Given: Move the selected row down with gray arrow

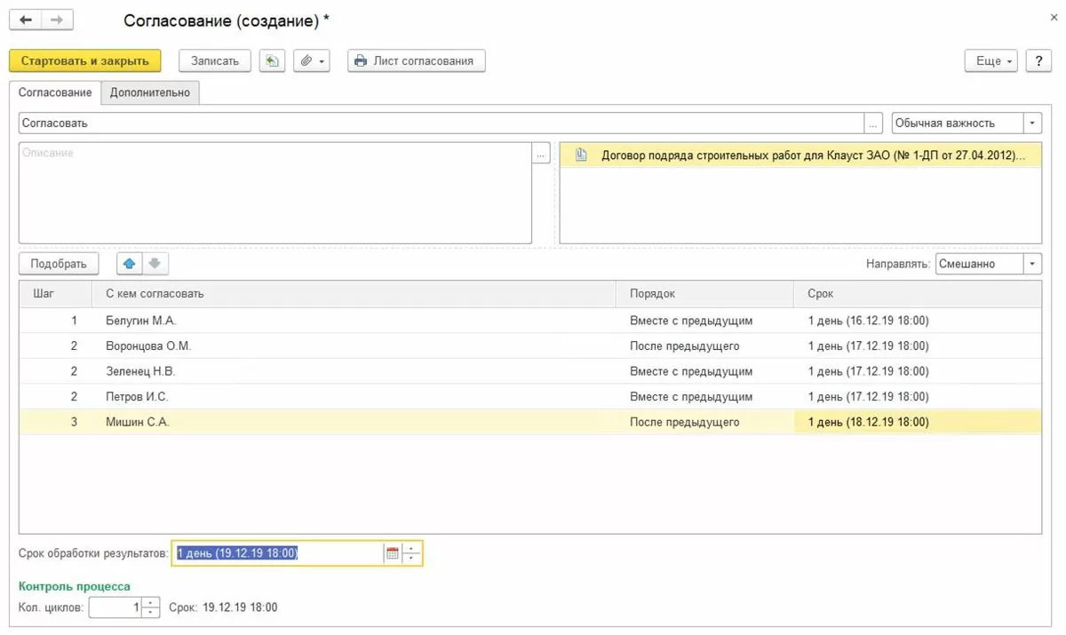Looking at the screenshot, I should click(155, 264).
